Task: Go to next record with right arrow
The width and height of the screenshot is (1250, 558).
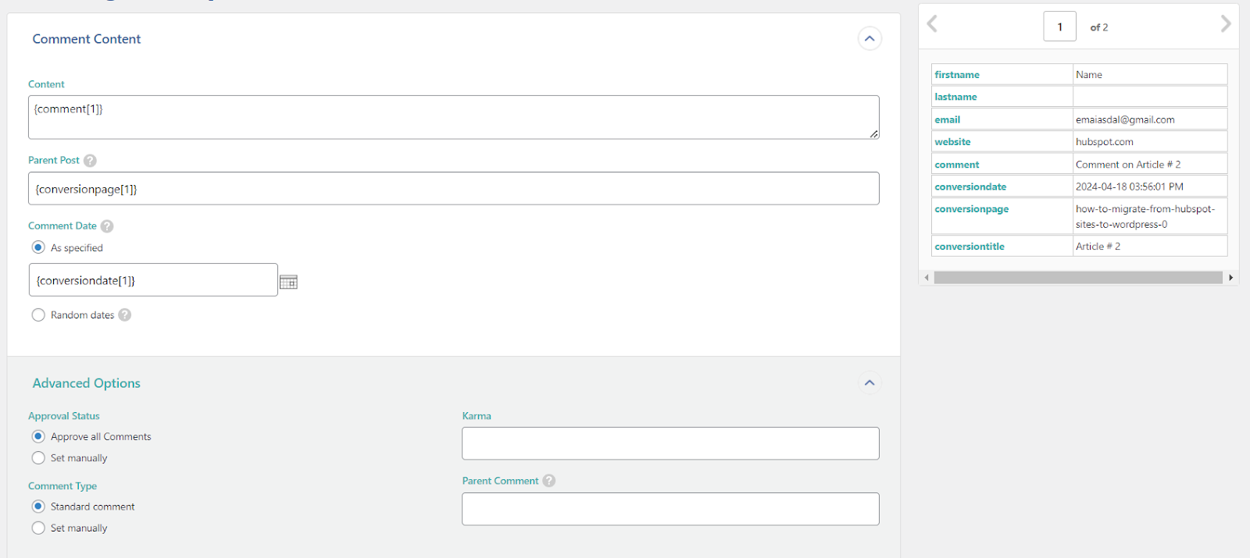Action: (x=1225, y=24)
